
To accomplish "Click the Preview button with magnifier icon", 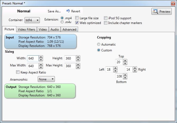I will [161, 11].
